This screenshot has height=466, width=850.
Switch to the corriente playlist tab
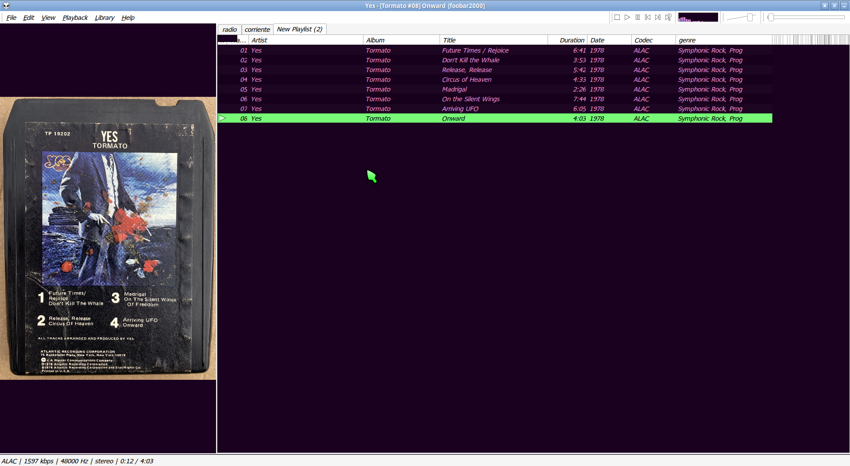pos(257,30)
